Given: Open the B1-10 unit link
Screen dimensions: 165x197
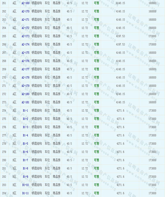Looking at the screenshot, I should coord(25,185).
